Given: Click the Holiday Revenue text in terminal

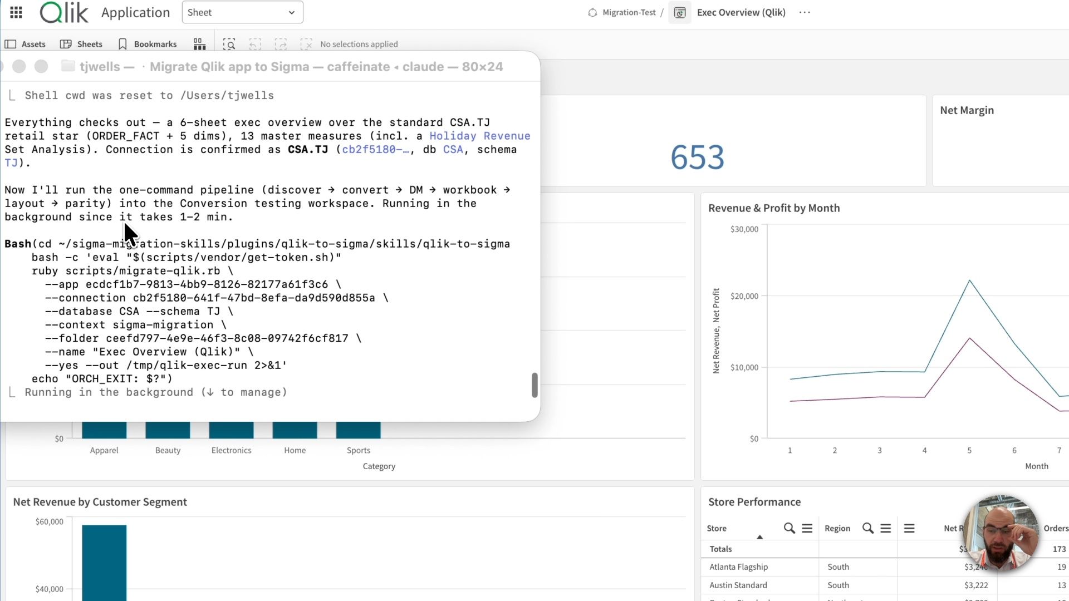Looking at the screenshot, I should 480,136.
